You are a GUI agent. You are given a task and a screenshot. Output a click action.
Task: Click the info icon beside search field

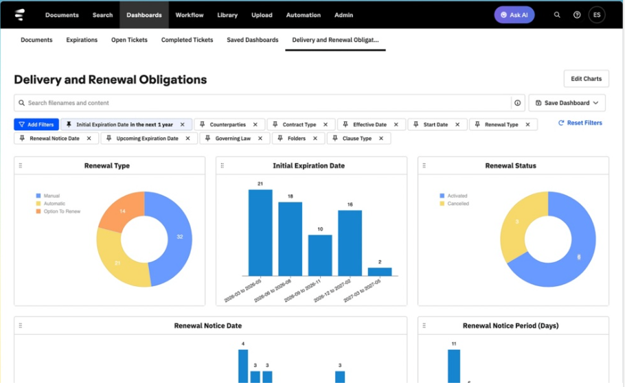[517, 103]
